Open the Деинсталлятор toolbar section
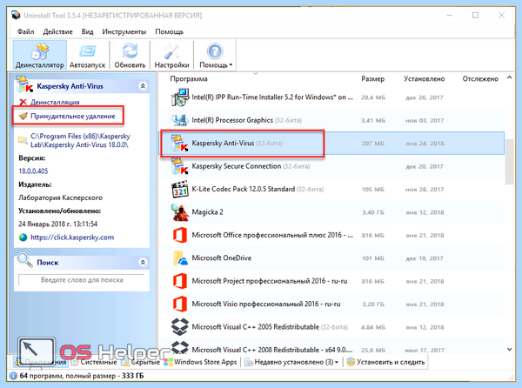This screenshot has width=522, height=388. click(x=40, y=55)
